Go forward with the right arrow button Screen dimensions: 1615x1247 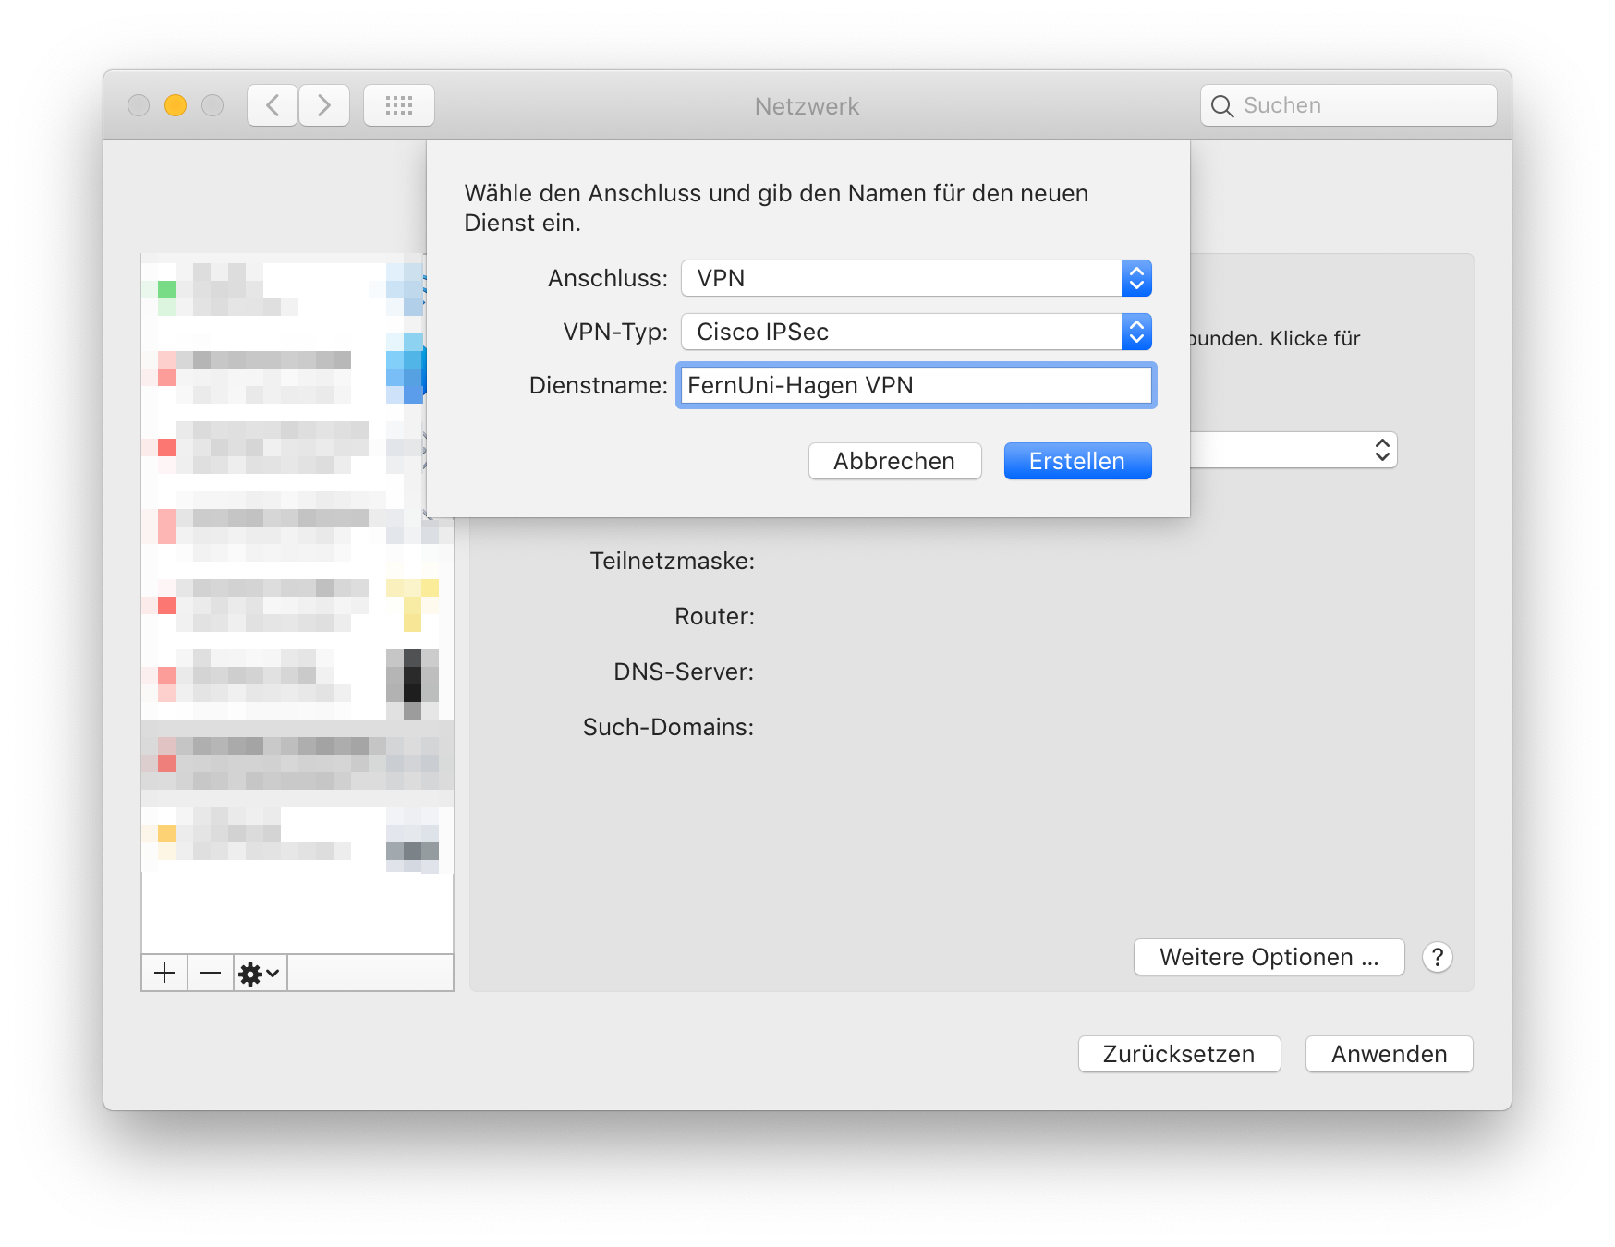(x=324, y=105)
